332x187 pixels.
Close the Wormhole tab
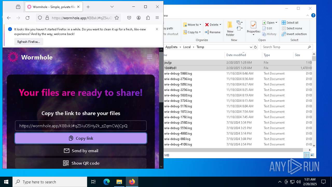click(78, 7)
